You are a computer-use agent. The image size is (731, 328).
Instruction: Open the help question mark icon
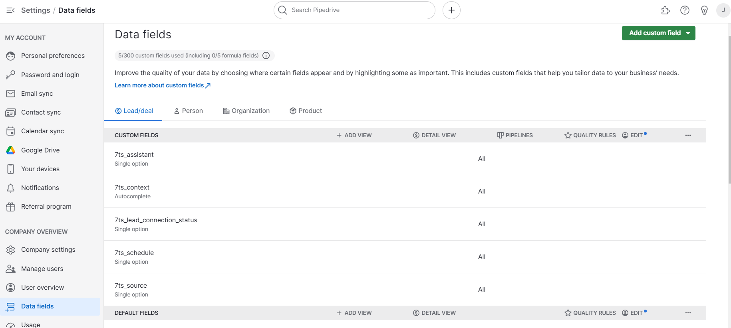(x=685, y=10)
